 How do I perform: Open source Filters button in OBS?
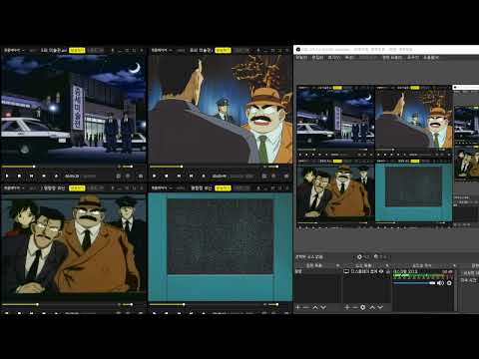point(381,257)
